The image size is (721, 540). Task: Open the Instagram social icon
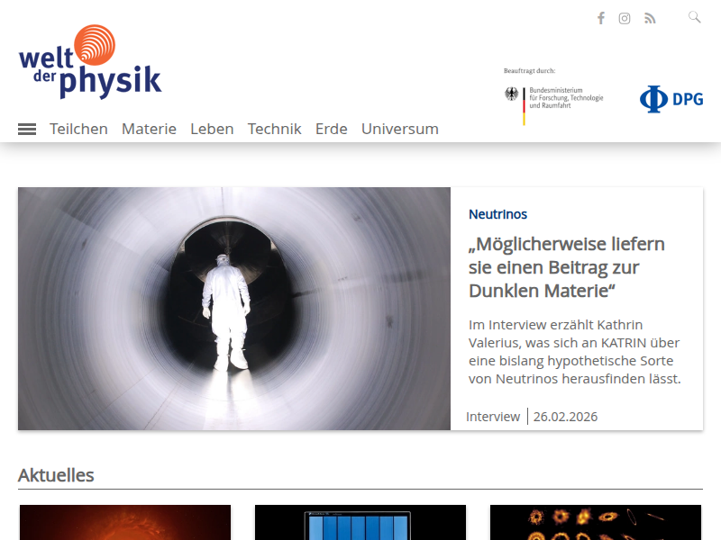coord(625,18)
